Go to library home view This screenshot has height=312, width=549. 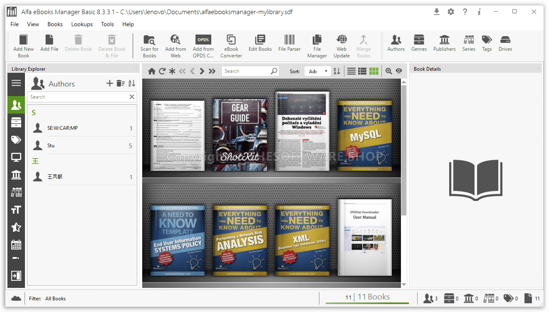click(x=152, y=71)
